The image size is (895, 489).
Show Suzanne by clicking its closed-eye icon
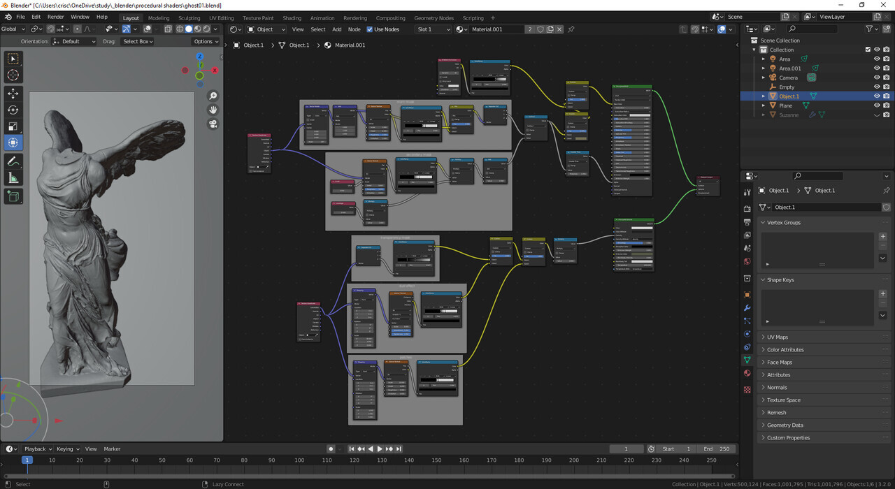coord(877,115)
